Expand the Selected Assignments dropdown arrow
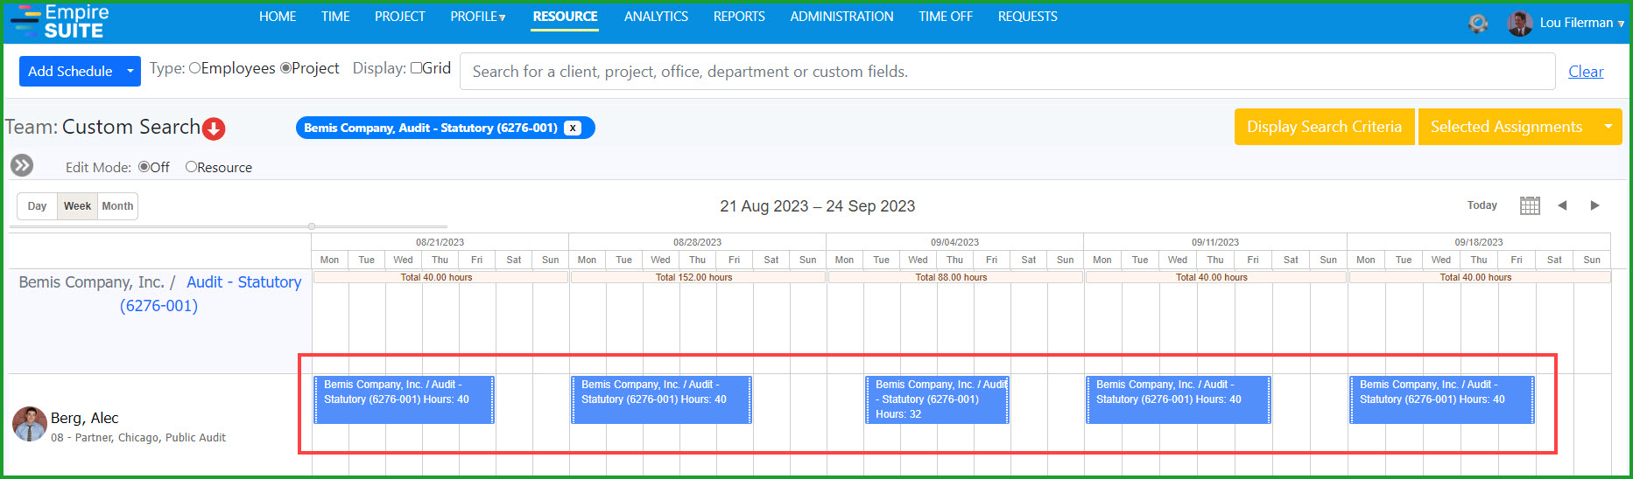Image resolution: width=1633 pixels, height=479 pixels. pyautogui.click(x=1608, y=127)
